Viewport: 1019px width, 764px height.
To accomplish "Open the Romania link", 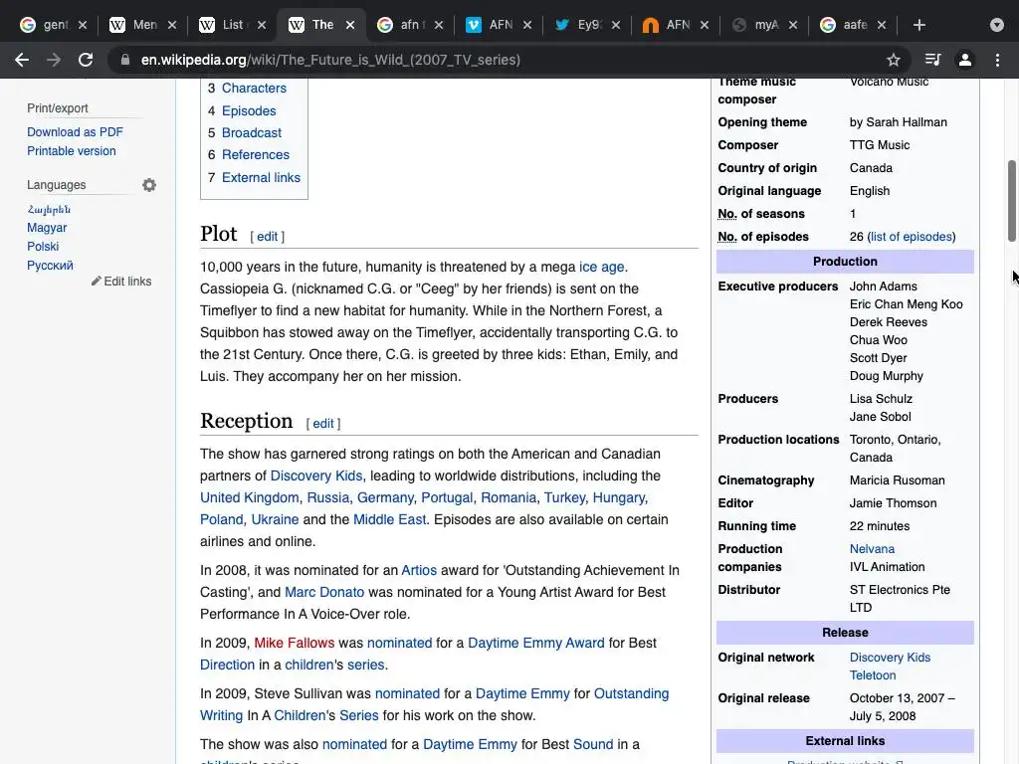I will (x=509, y=497).
